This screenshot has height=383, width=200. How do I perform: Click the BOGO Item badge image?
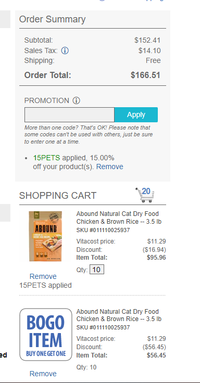(46, 335)
